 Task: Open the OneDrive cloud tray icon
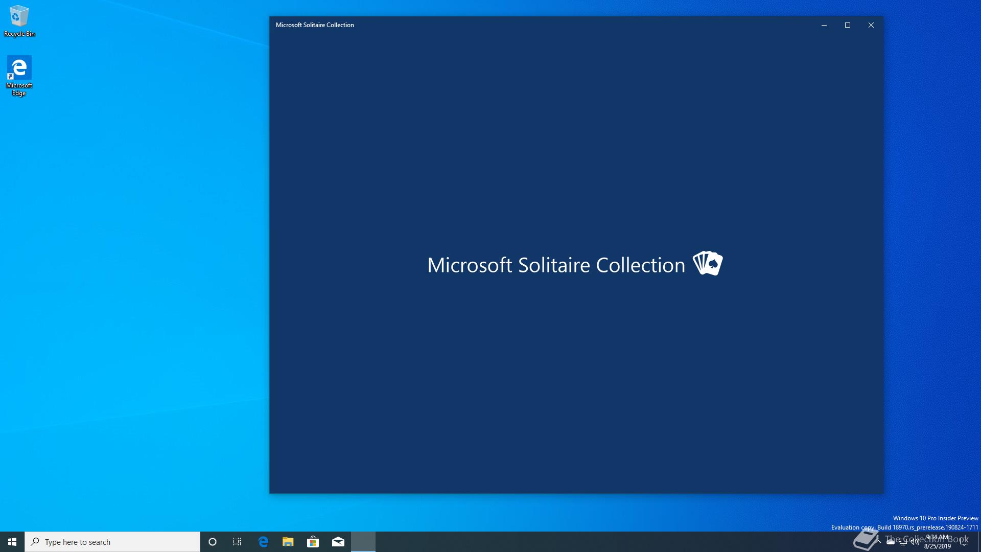[891, 542]
